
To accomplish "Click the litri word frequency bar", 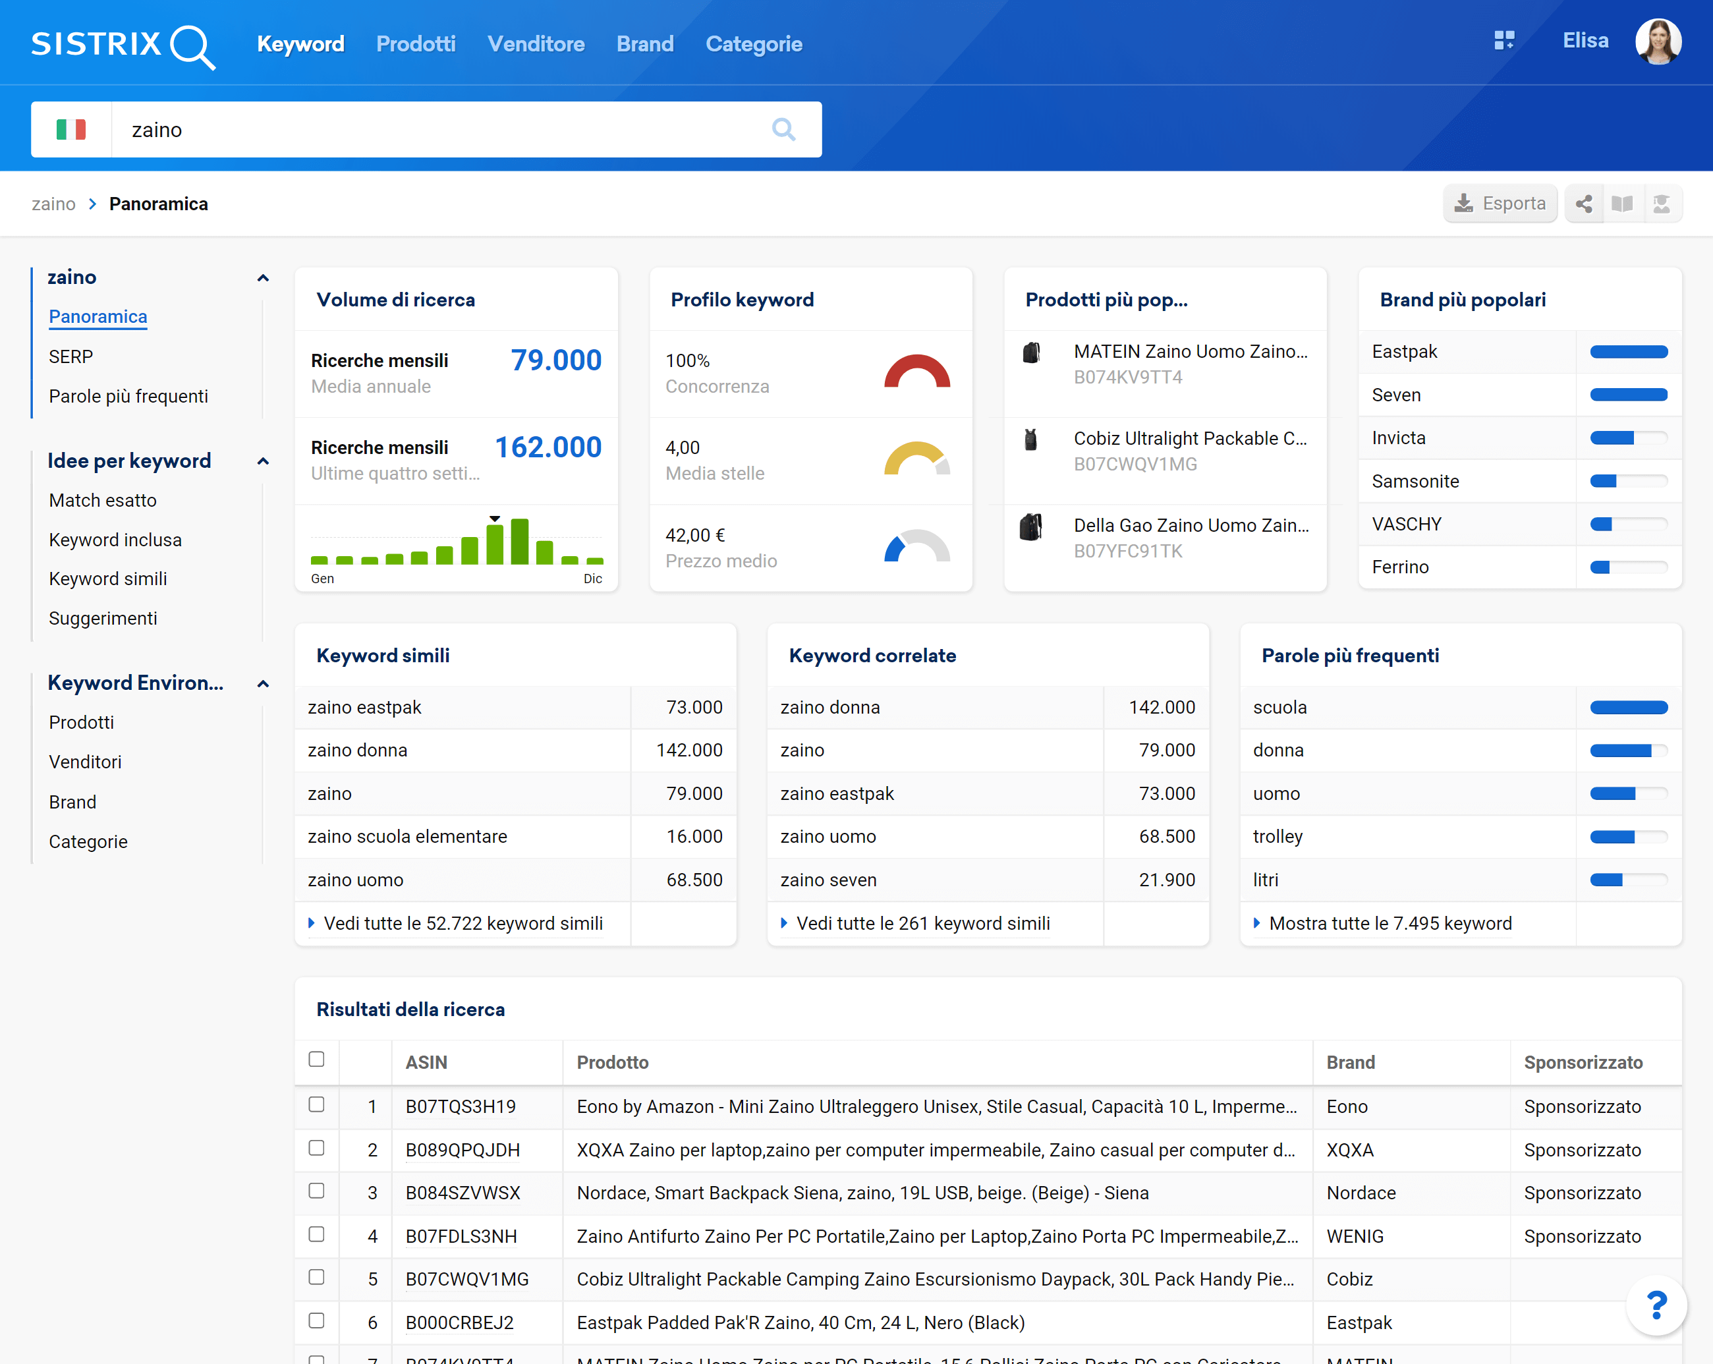I will tap(1629, 880).
